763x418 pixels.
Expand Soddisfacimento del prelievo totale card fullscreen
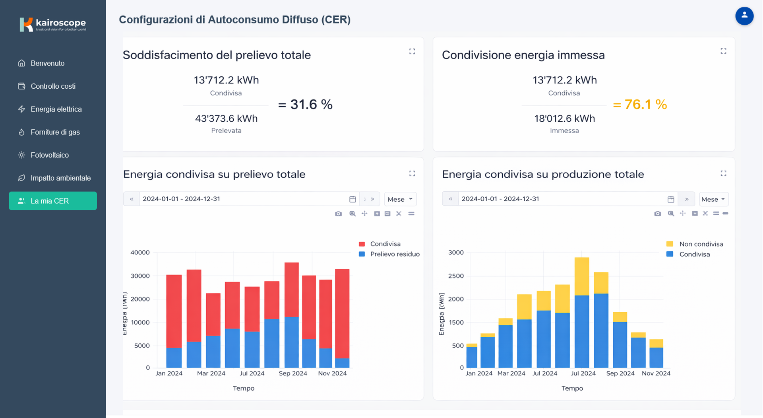pyautogui.click(x=412, y=52)
